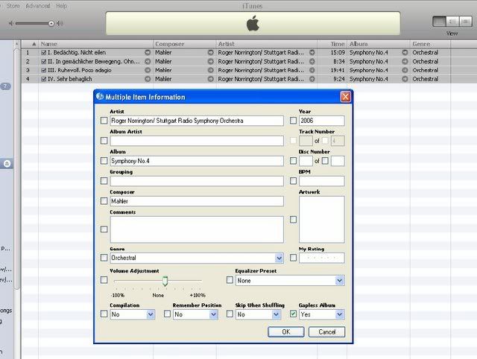This screenshot has width=477, height=359.
Task: Click arrow icon next to 'IV. Sehr behaglich' name
Action: click(148, 79)
